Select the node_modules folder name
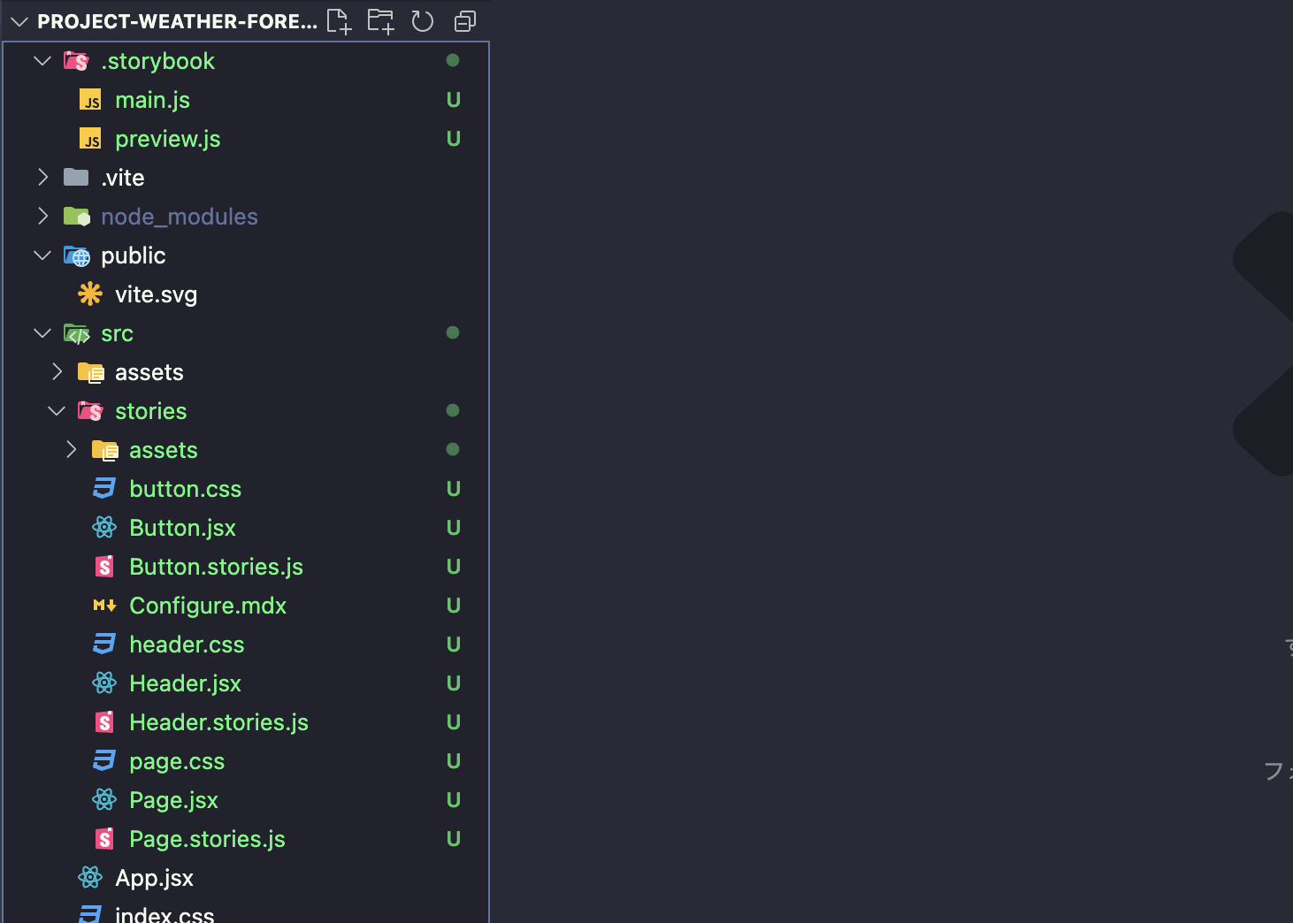This screenshot has height=923, width=1293. coord(180,217)
